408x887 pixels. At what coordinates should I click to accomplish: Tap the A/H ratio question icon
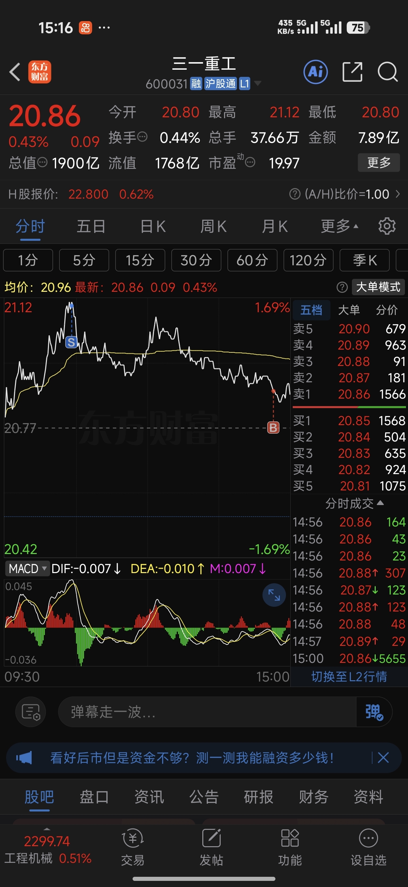[x=295, y=194]
